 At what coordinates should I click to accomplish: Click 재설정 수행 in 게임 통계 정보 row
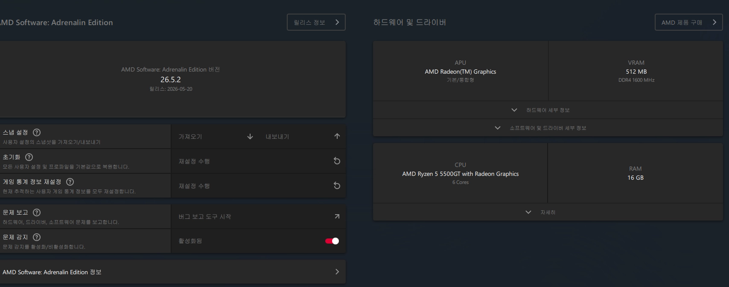(194, 186)
